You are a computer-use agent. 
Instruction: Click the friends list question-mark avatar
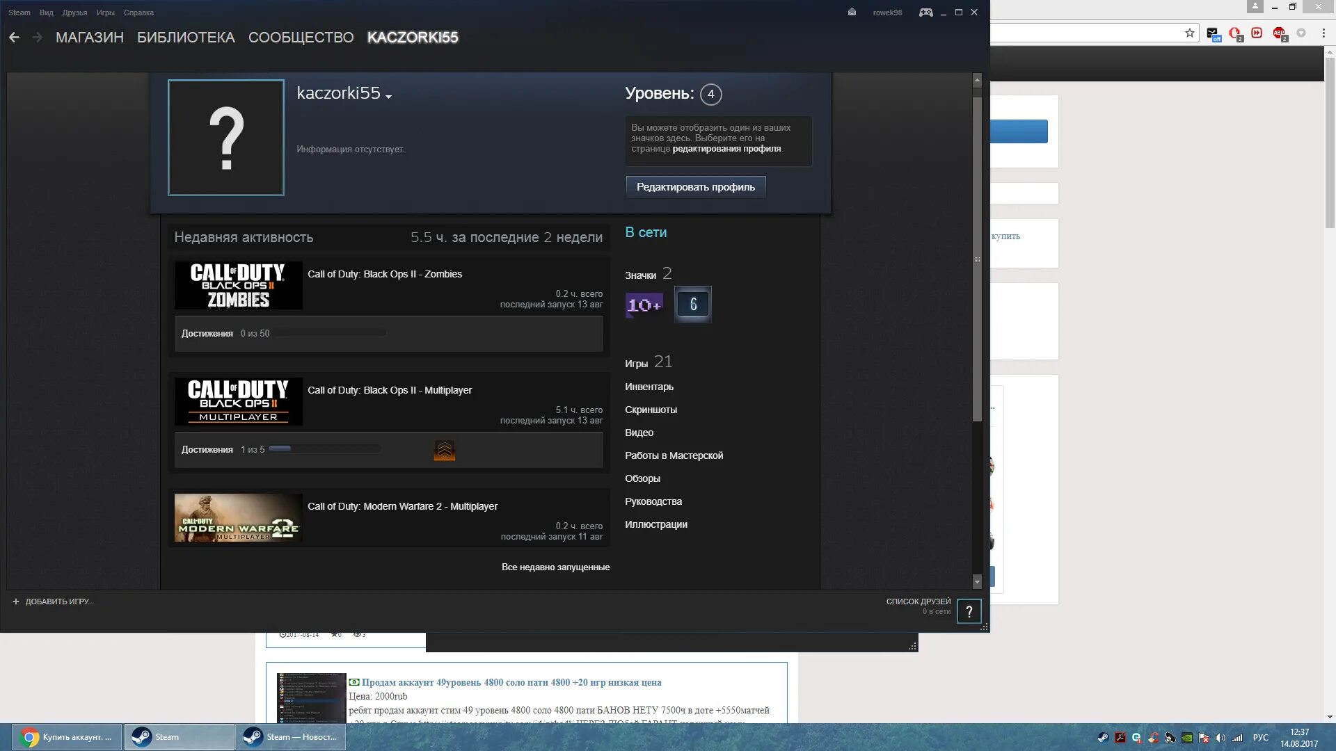(969, 611)
